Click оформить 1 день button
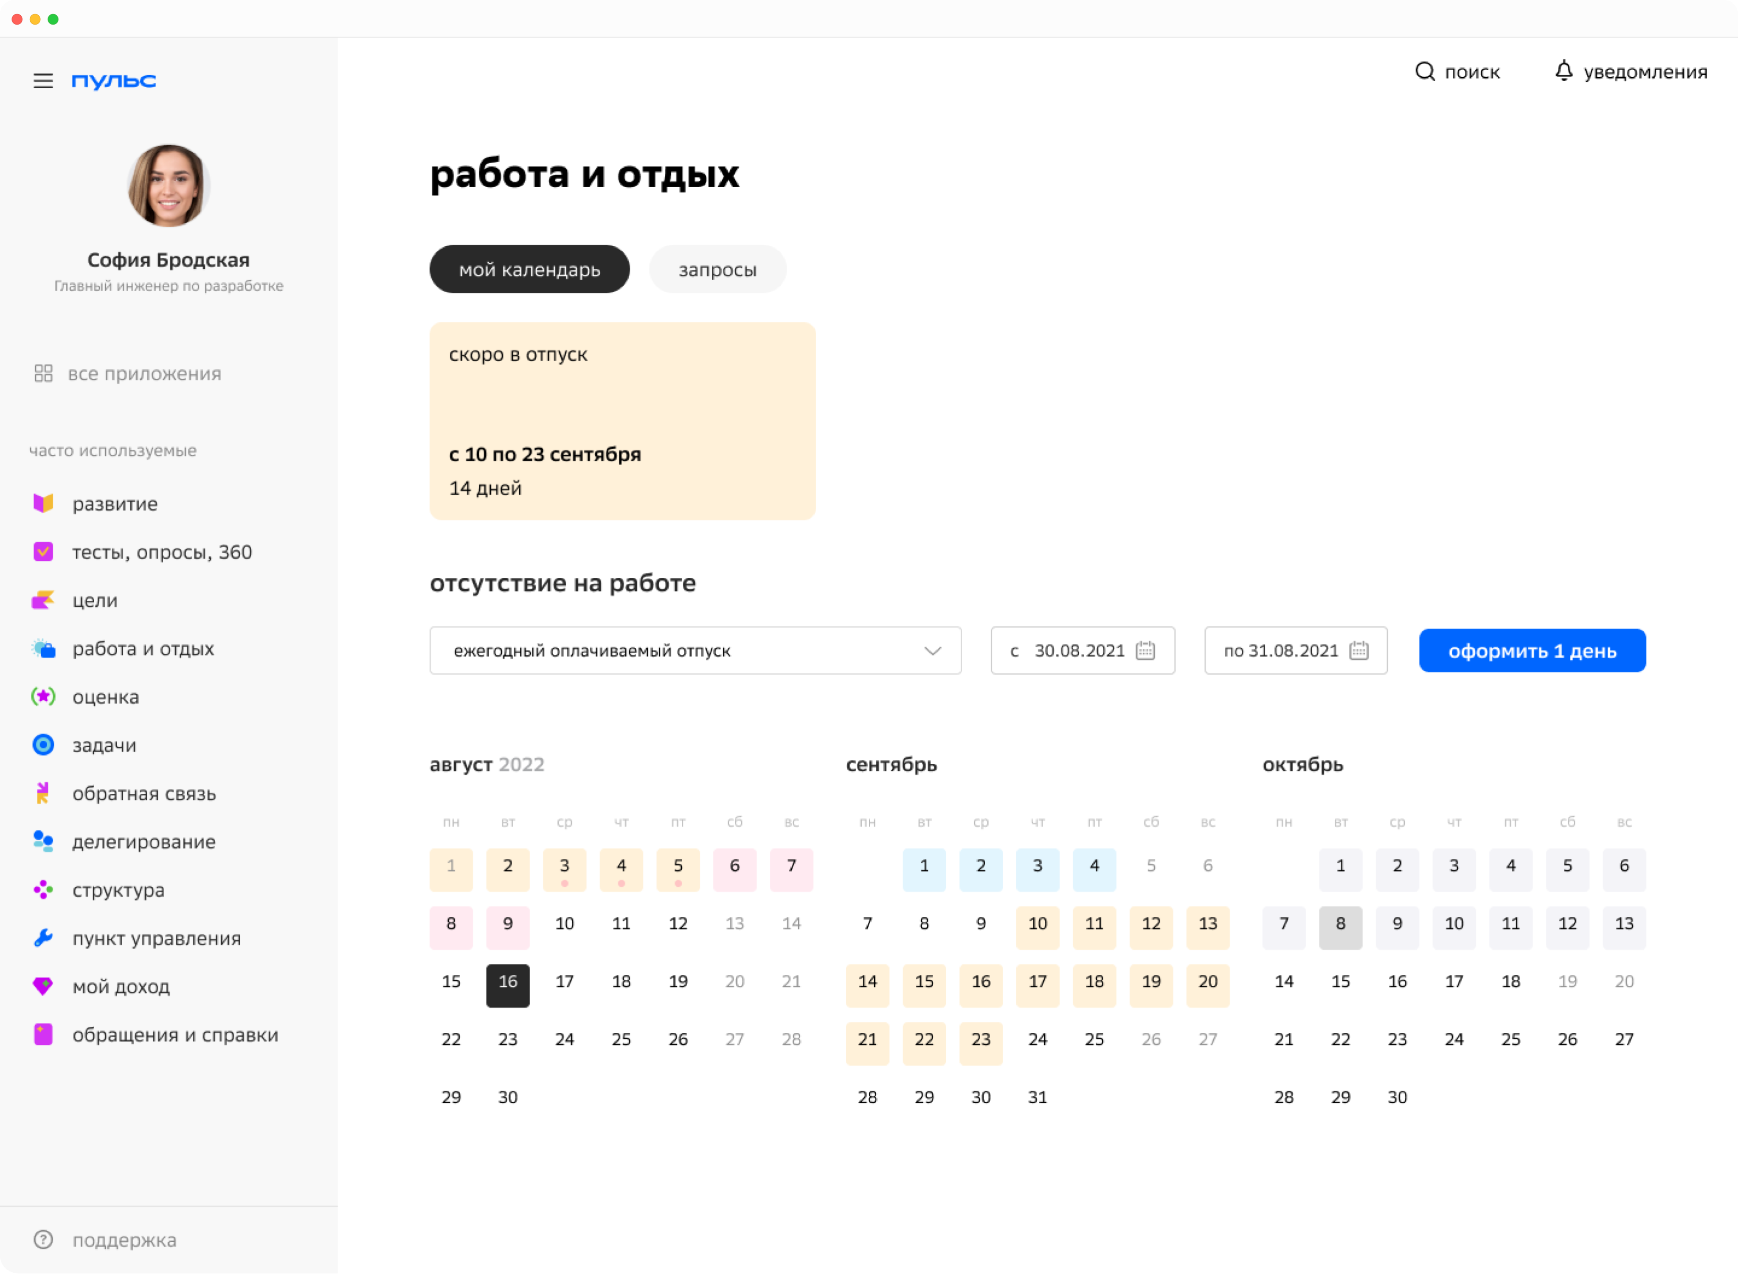 coord(1532,651)
